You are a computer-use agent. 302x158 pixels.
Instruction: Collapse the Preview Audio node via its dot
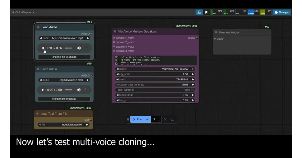[x=216, y=32]
